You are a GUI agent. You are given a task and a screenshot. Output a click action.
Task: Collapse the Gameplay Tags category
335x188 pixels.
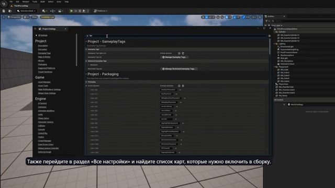coord(86,50)
